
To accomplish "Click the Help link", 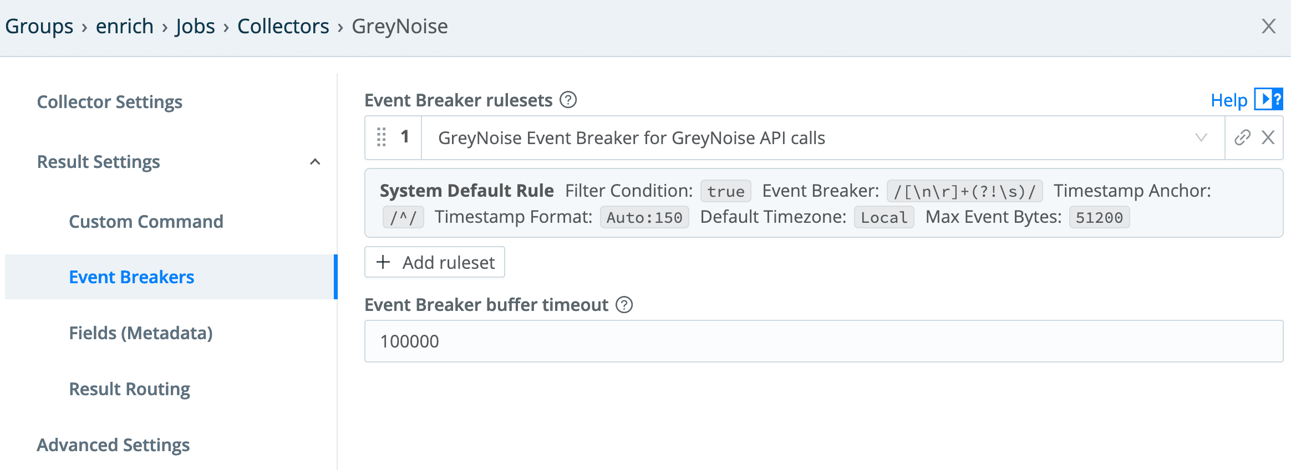I will pos(1228,100).
